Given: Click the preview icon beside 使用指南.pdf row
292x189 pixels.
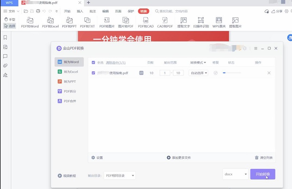Looking at the screenshot, I should (141, 73).
